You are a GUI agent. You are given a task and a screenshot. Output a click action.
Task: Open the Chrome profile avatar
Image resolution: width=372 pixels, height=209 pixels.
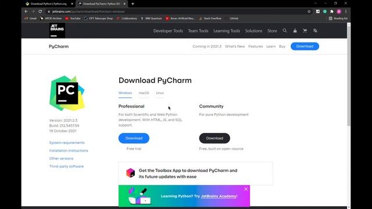pyautogui.click(x=339, y=12)
